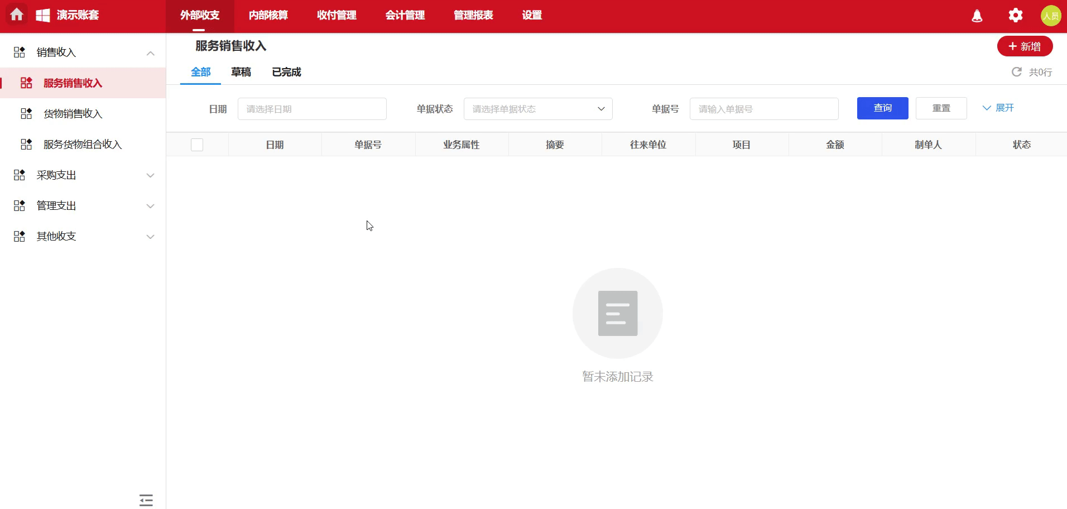
Task: Click the settings gear icon
Action: 1016,15
